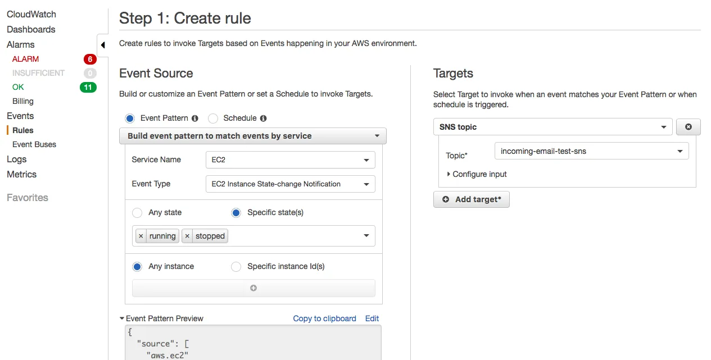Expand the Configure input section
Viewport: 711px width, 360px height.
477,174
